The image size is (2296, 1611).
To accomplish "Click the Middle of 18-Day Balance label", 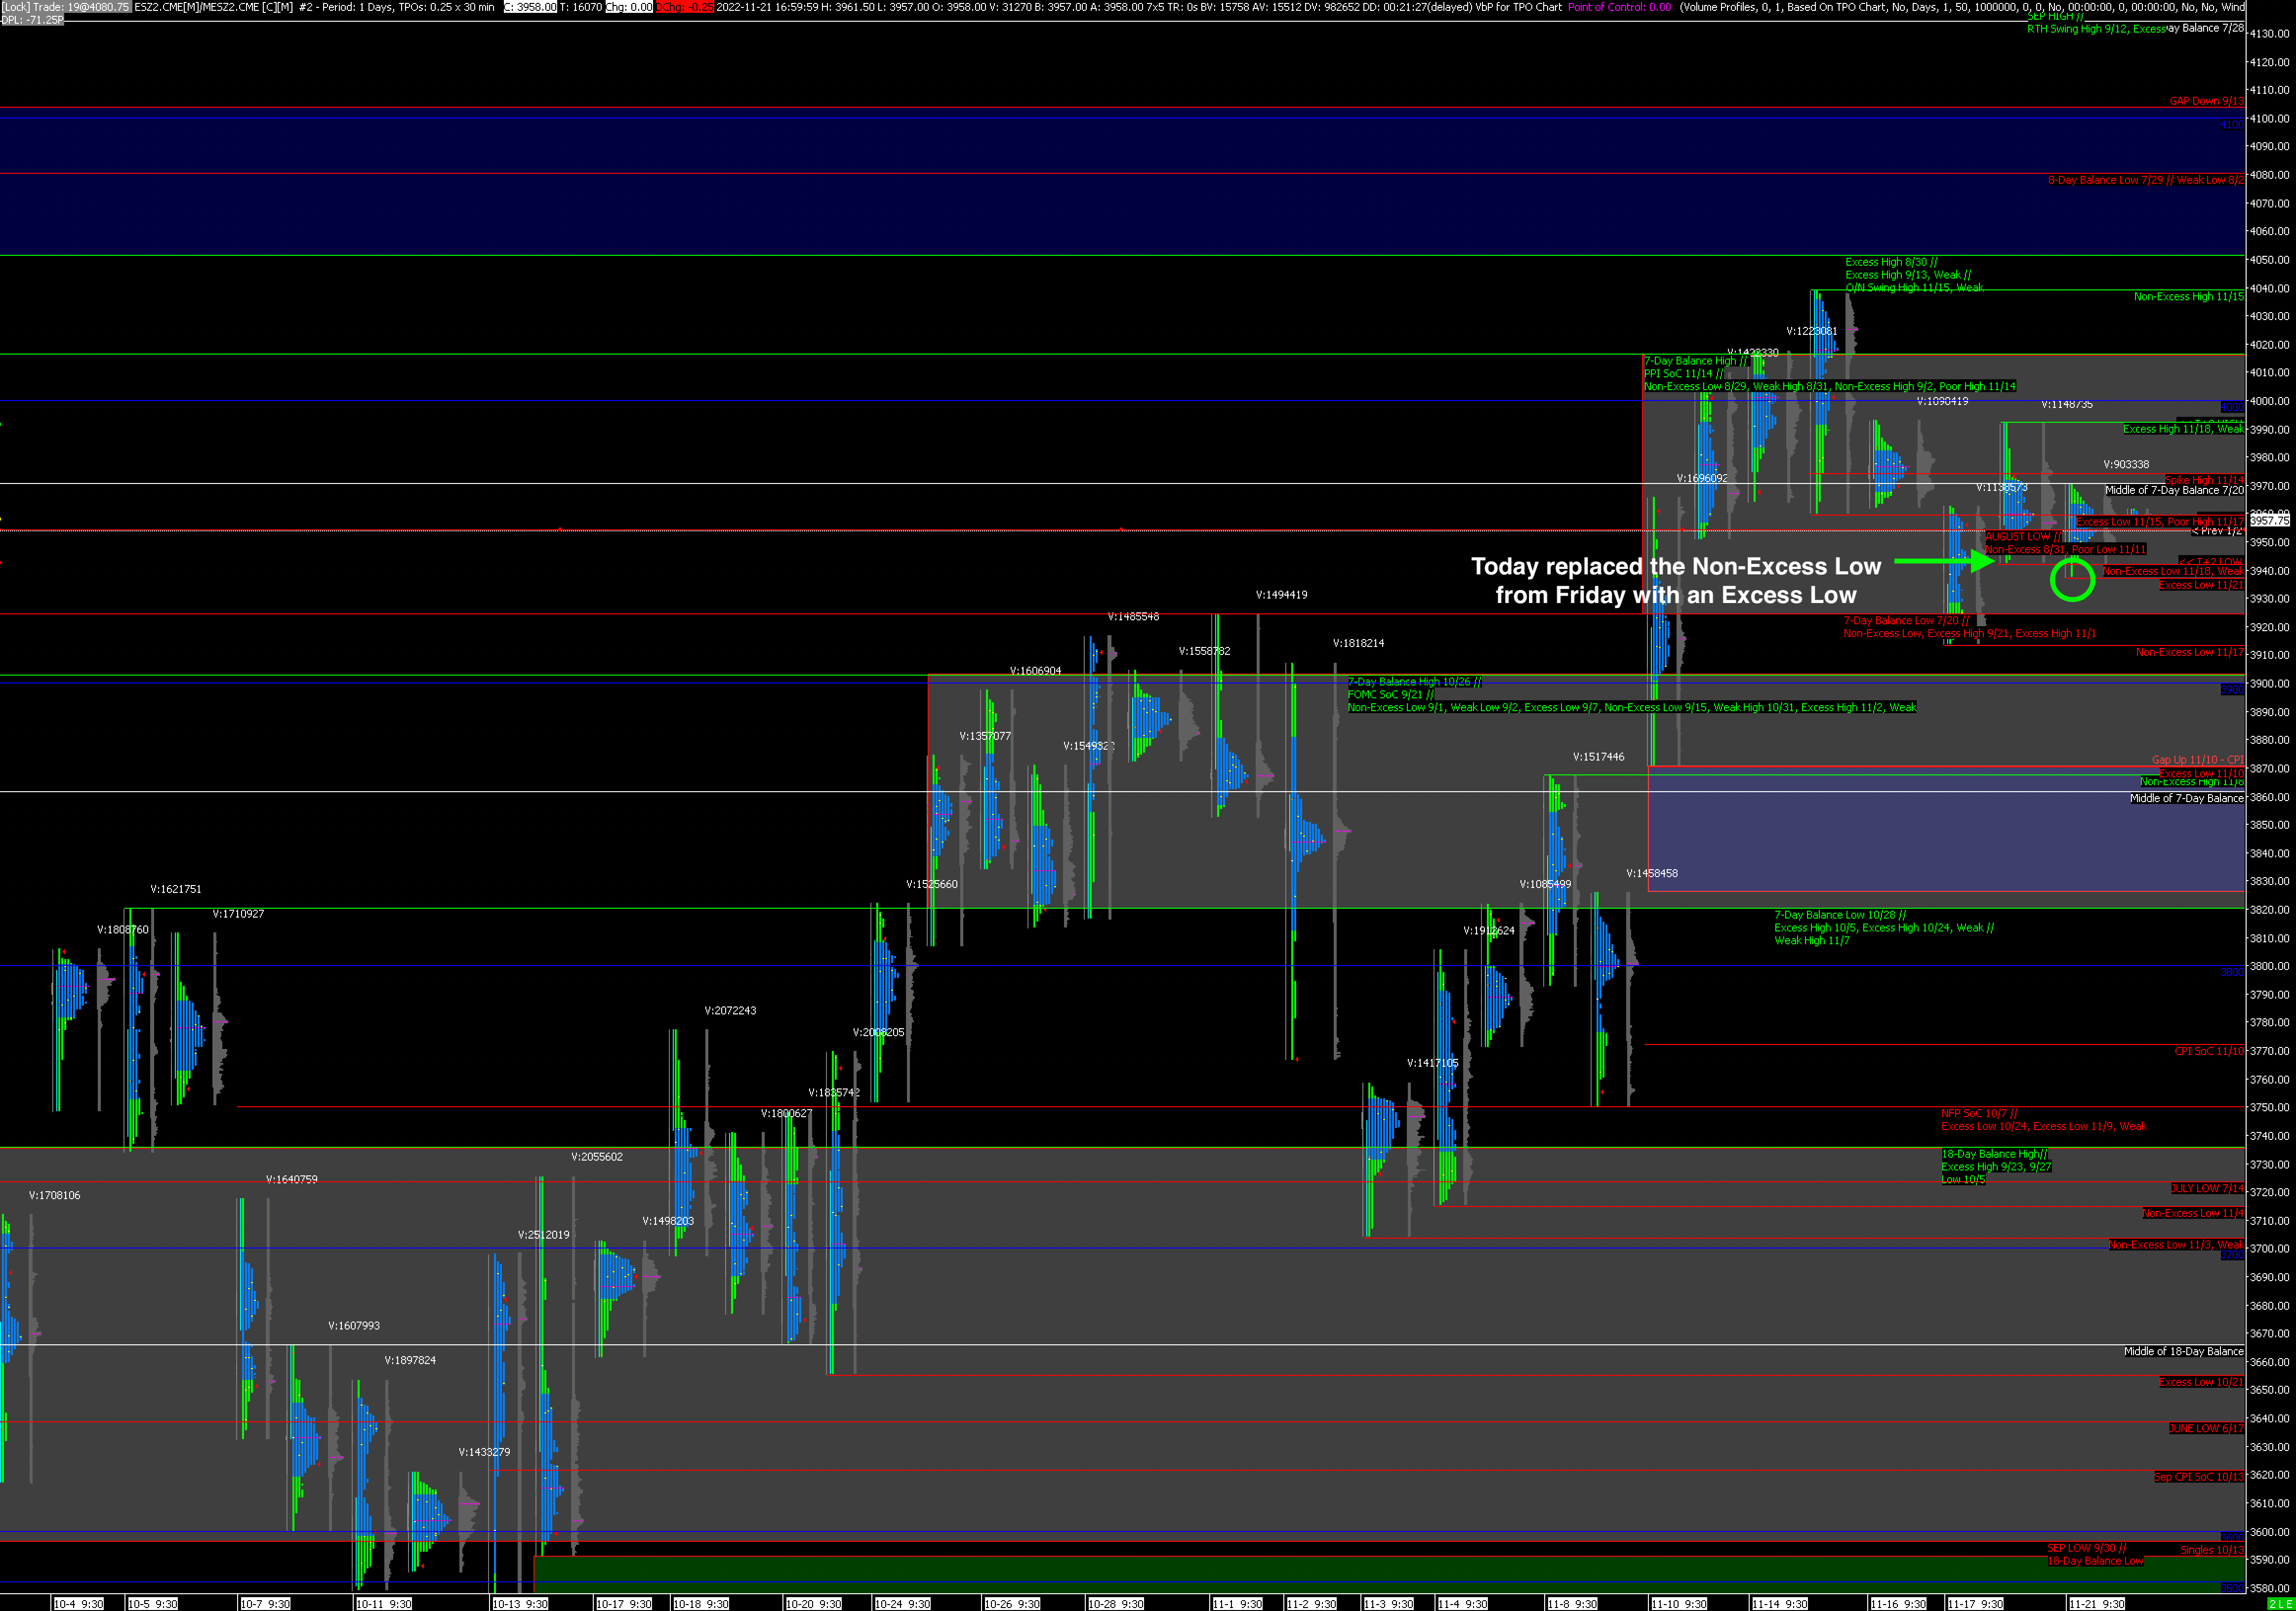I will click(2183, 1351).
